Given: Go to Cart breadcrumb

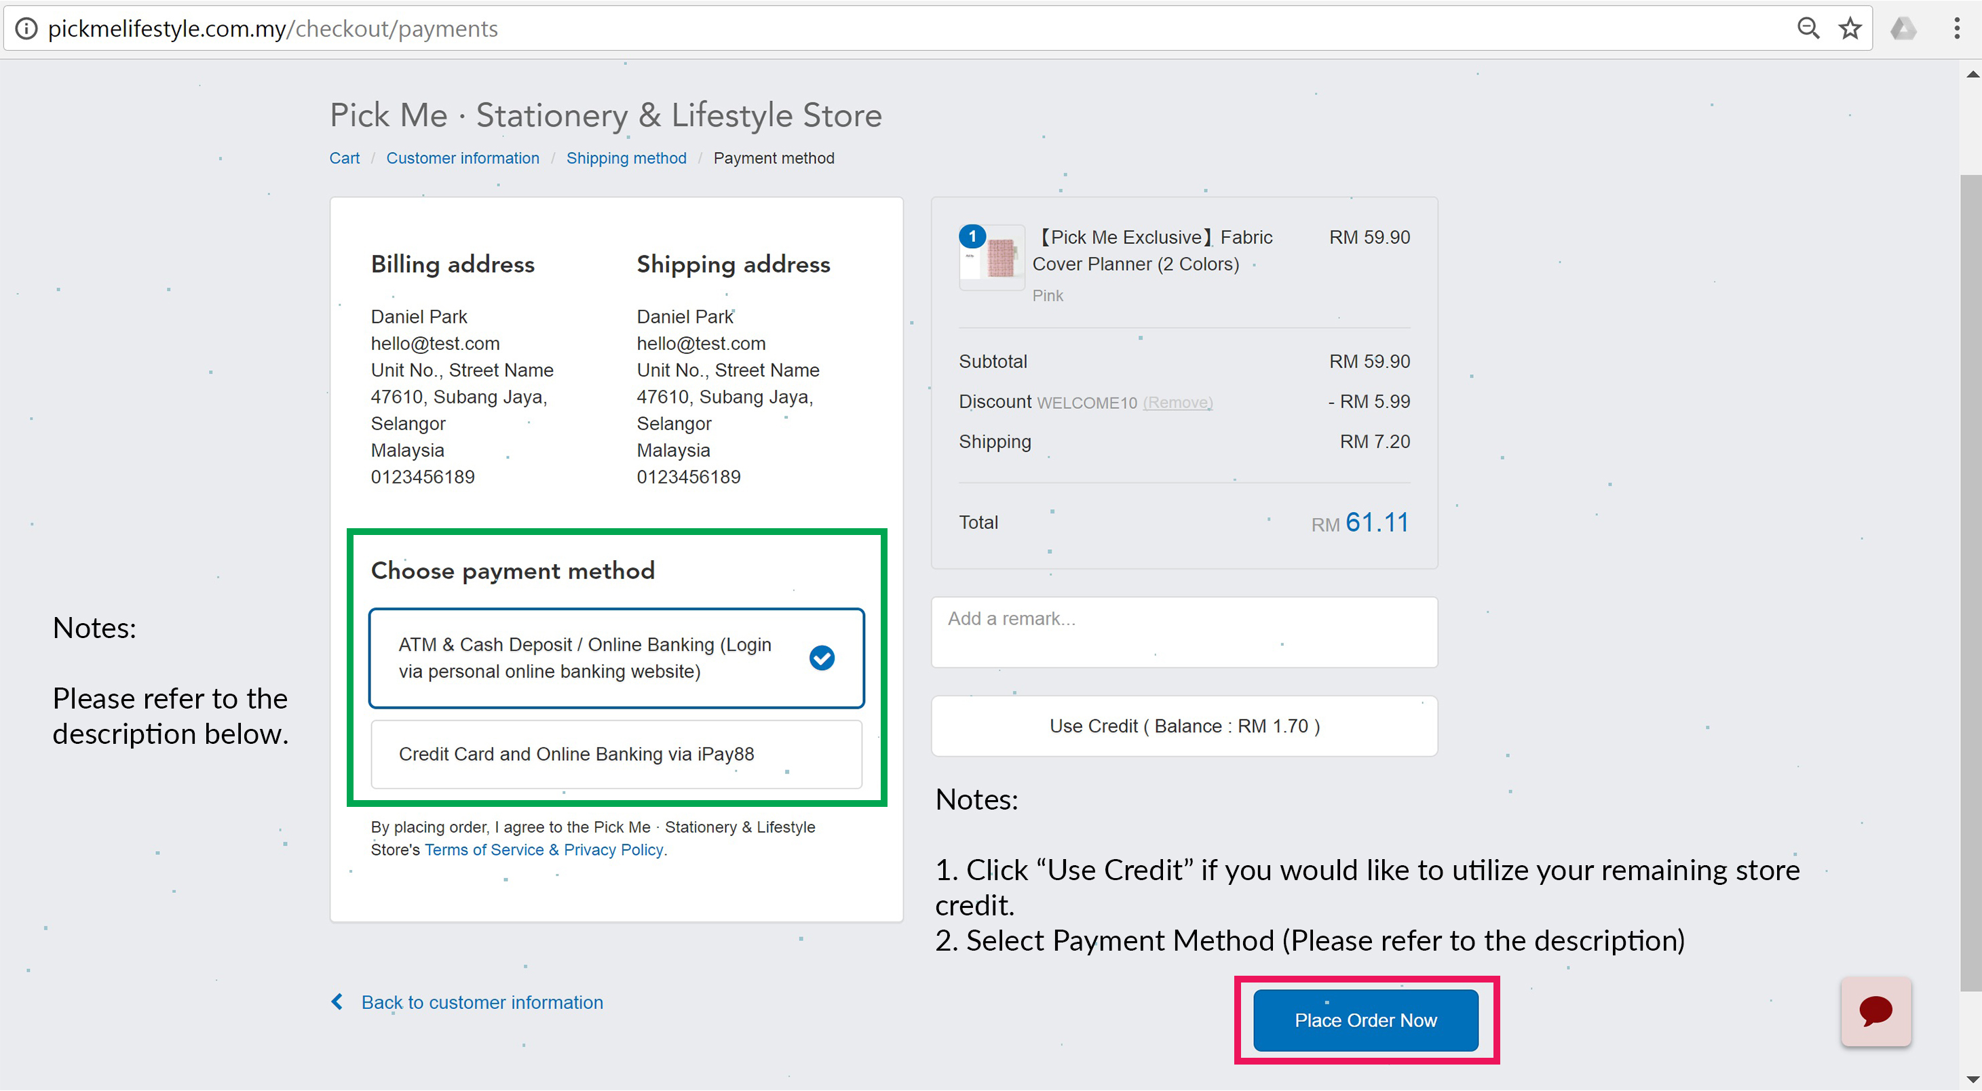Looking at the screenshot, I should 344,157.
